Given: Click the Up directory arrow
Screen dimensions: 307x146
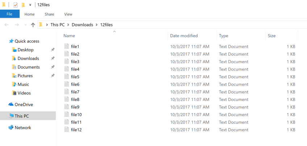Looking at the screenshot, I should (x=33, y=25).
